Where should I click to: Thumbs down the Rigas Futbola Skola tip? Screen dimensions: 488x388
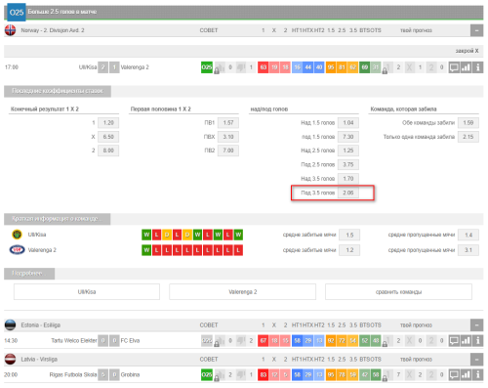pyautogui.click(x=241, y=374)
